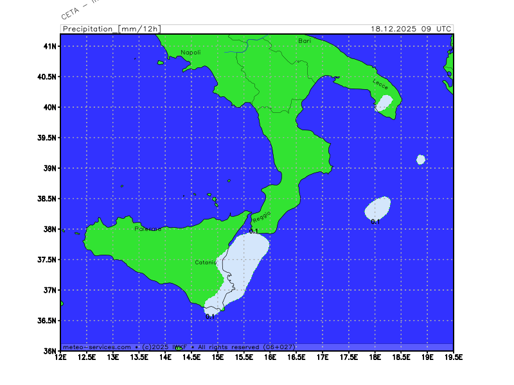
Task: Click the 19.5E longitude axis label
Action: 452,357
